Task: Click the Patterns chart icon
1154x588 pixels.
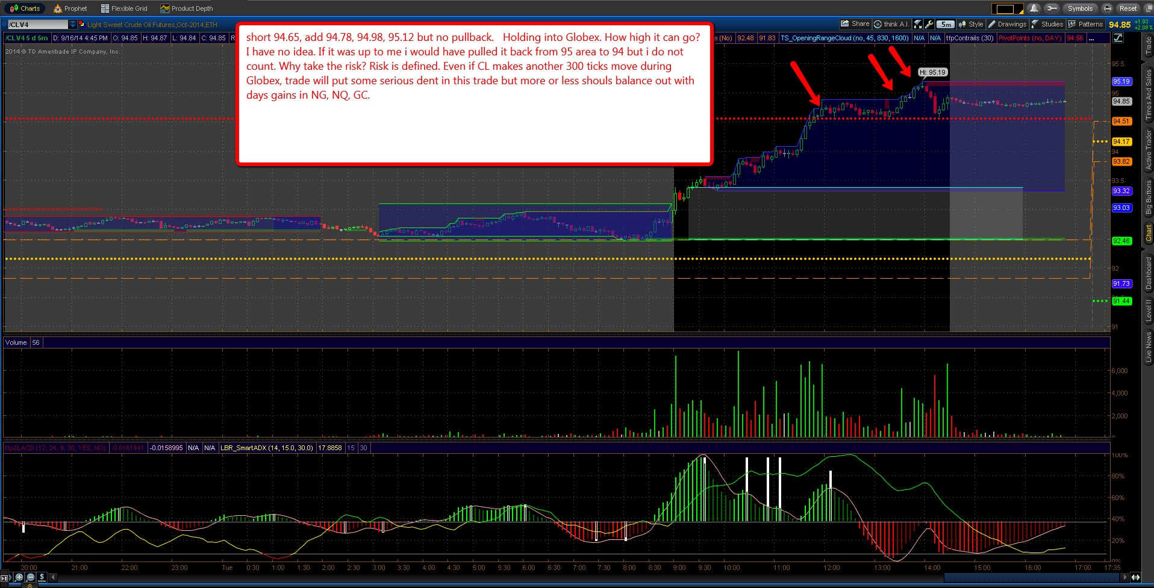Action: click(x=1072, y=24)
